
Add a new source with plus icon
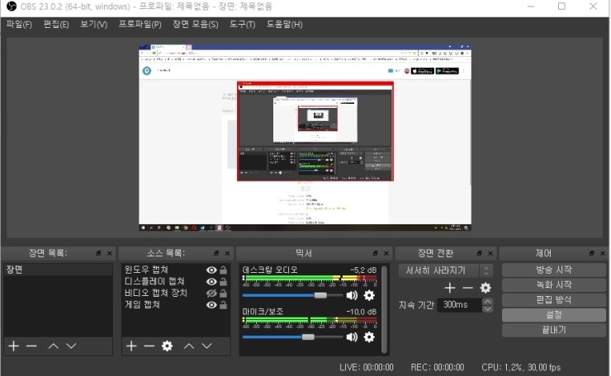point(131,345)
